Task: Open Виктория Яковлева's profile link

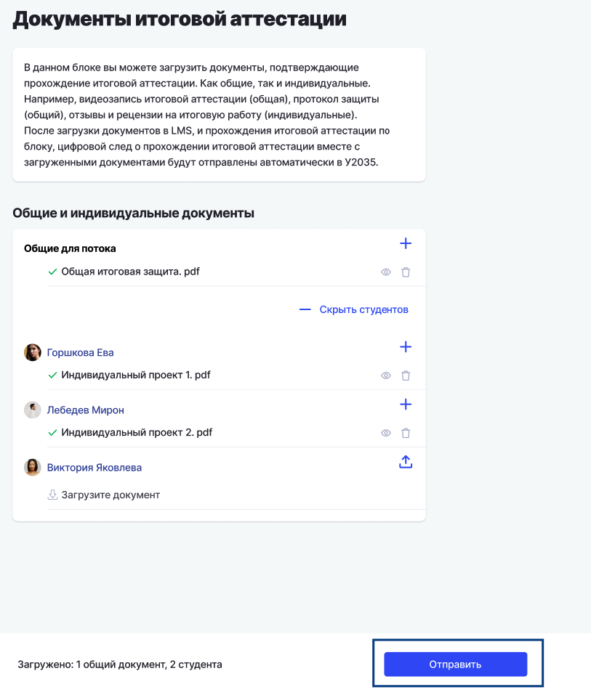Action: click(95, 468)
